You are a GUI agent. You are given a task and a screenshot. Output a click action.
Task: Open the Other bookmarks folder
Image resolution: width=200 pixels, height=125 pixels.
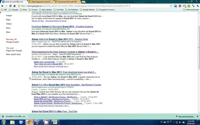(x=191, y=10)
